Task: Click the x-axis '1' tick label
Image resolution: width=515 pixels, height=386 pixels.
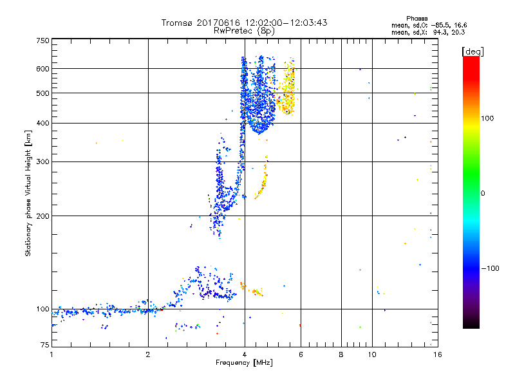Action: pyautogui.click(x=51, y=354)
